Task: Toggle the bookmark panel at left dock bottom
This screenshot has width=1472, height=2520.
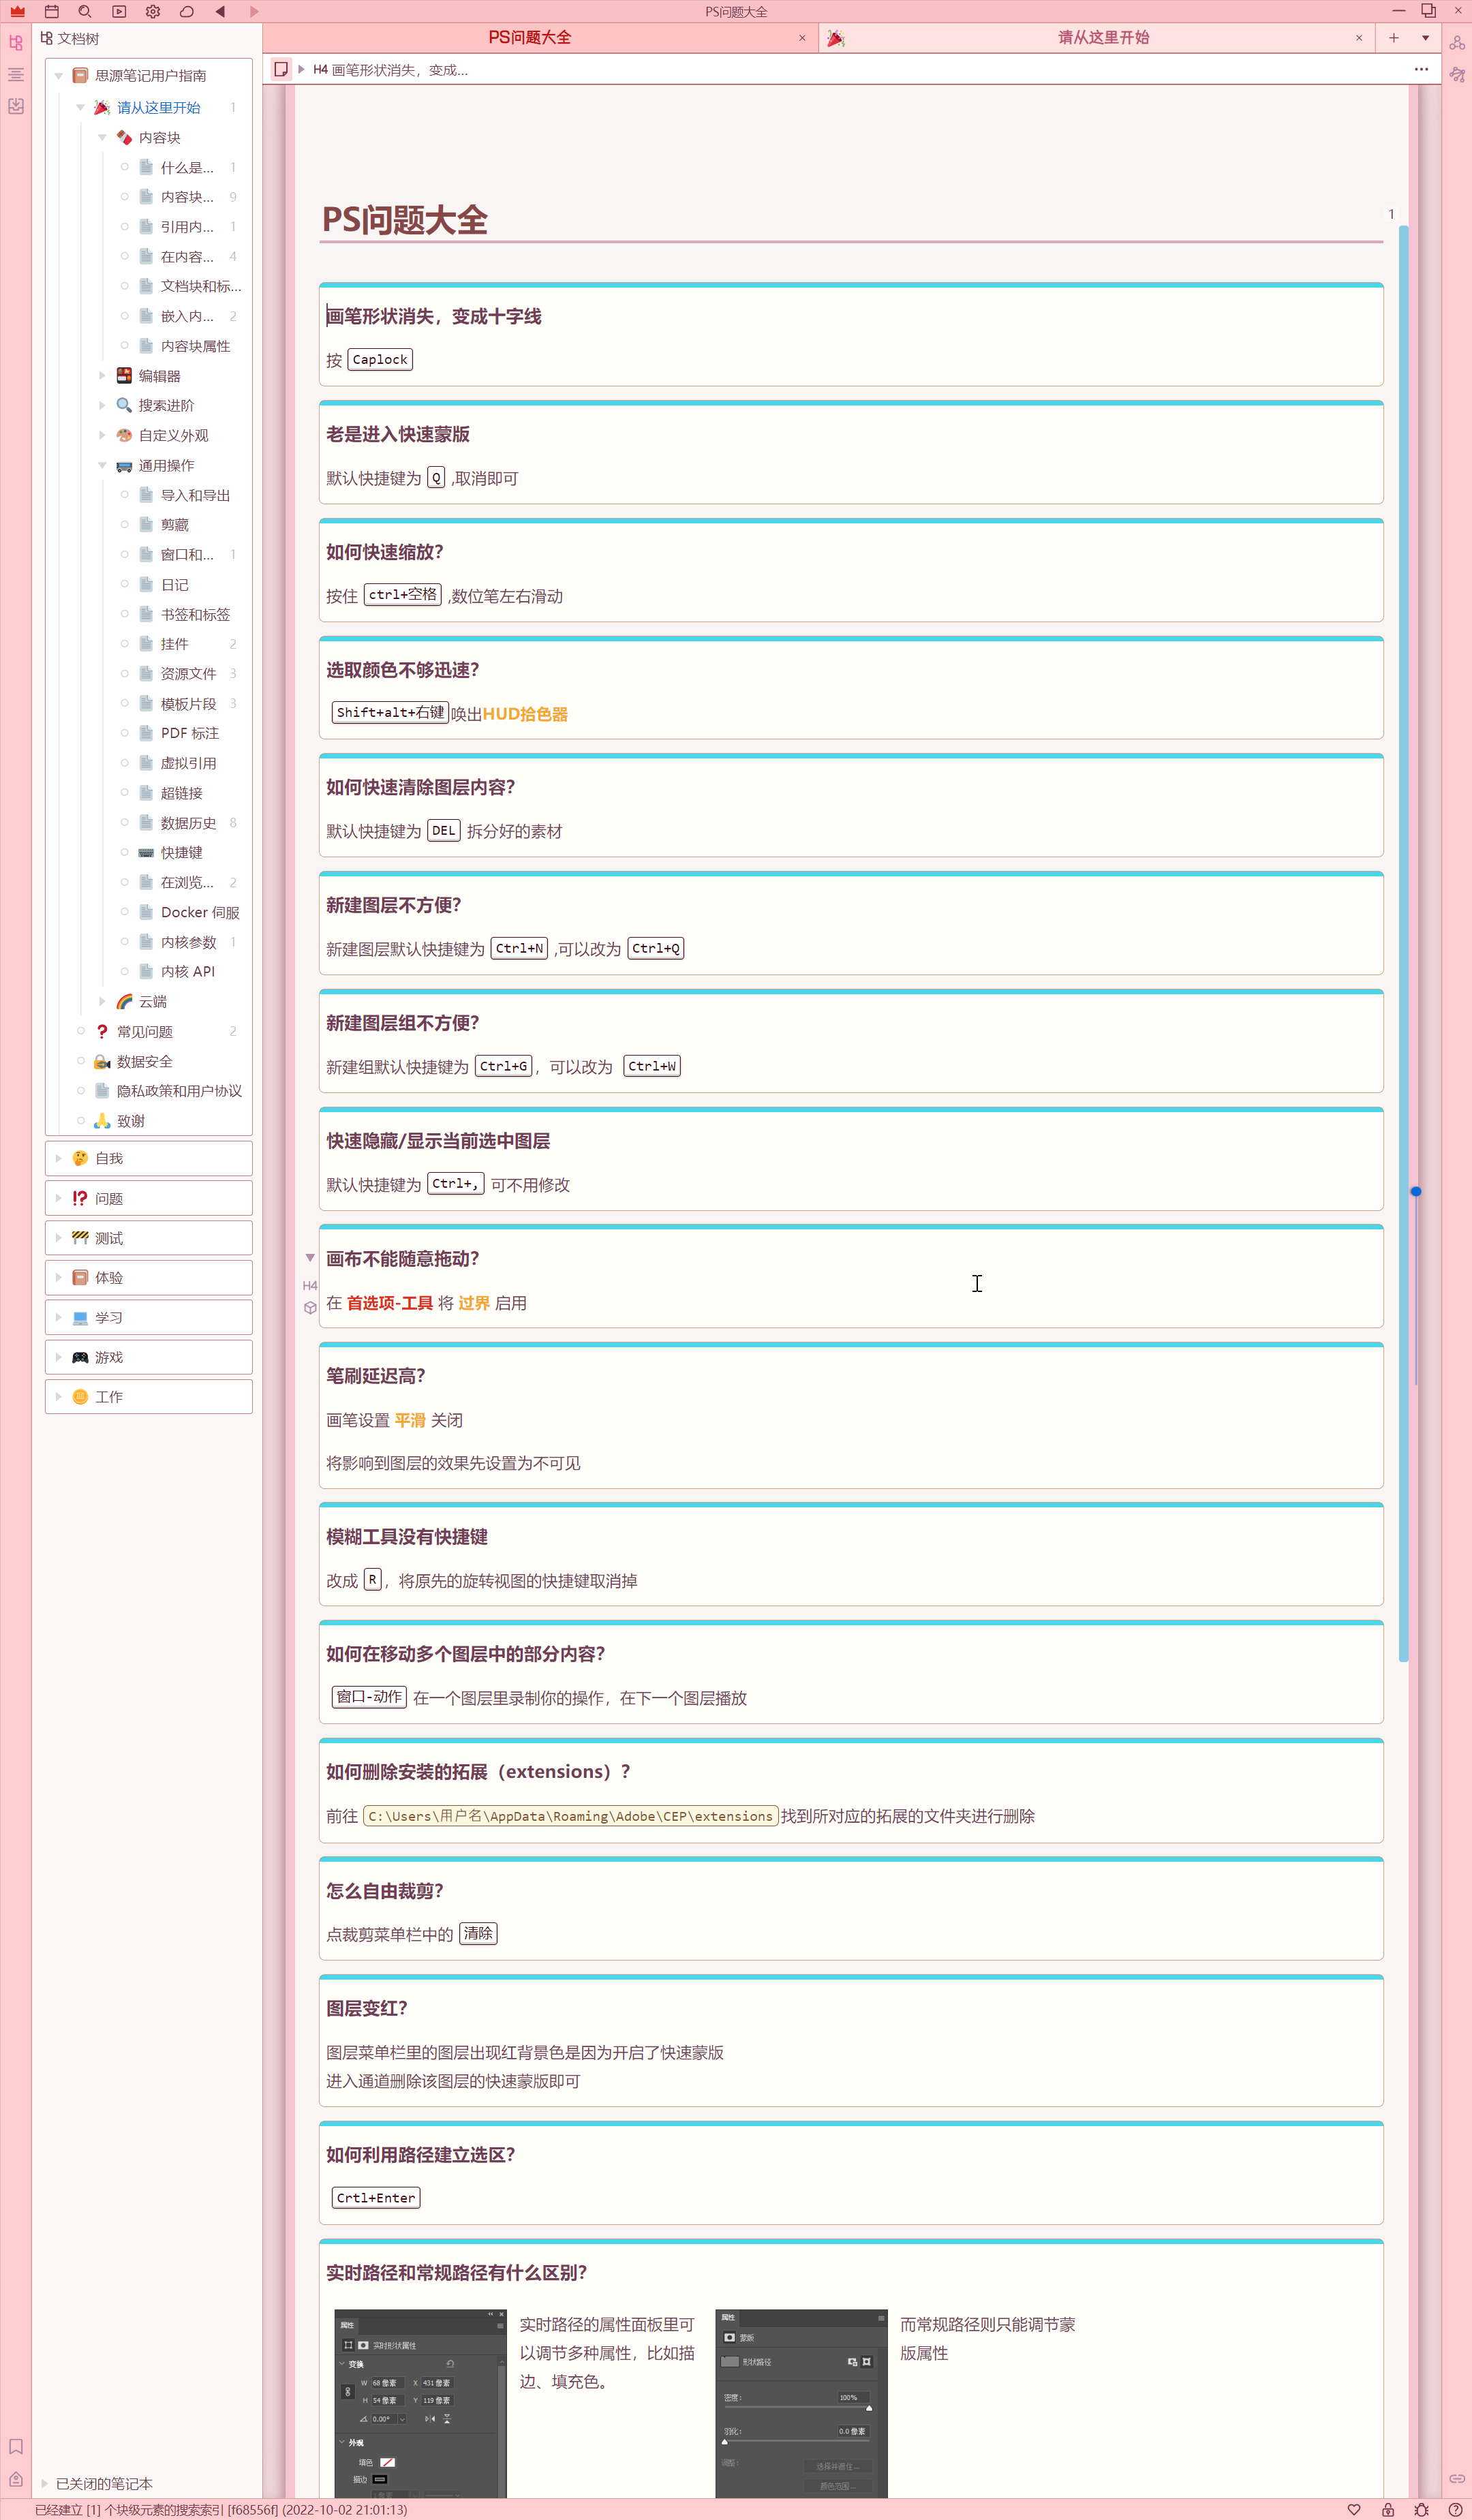Action: tap(16, 2447)
